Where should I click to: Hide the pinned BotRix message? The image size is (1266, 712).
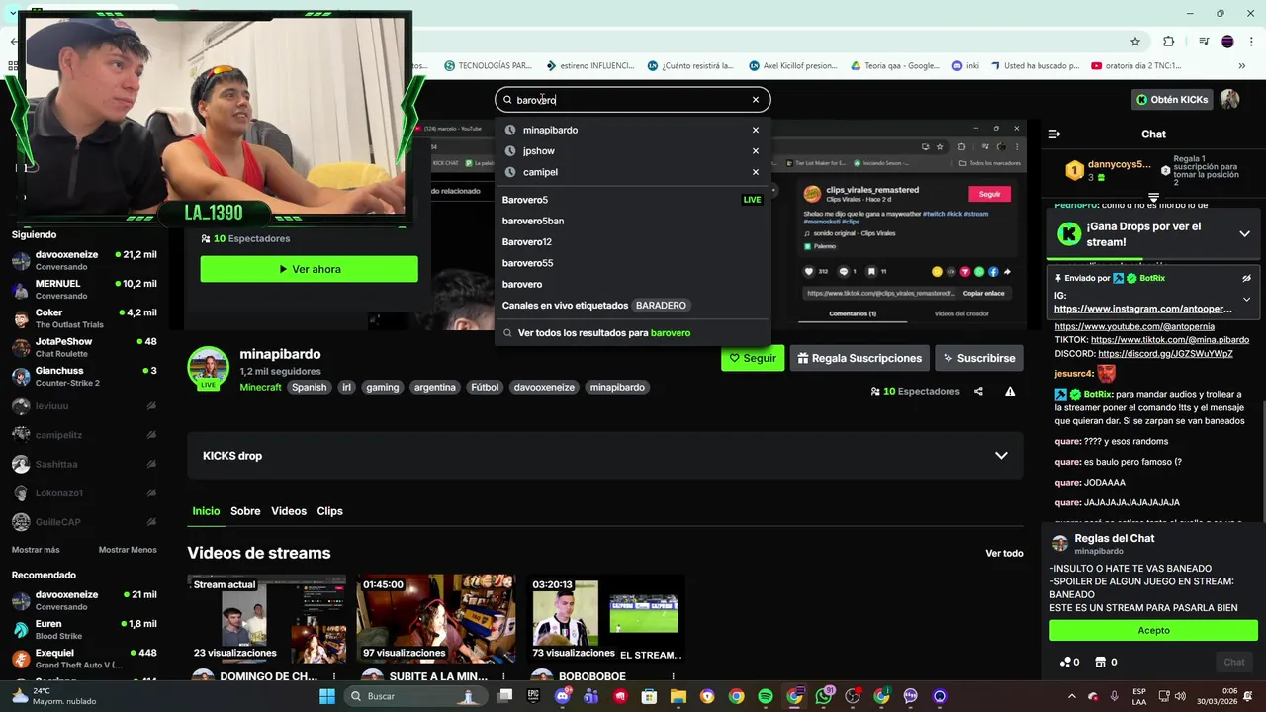click(1246, 279)
